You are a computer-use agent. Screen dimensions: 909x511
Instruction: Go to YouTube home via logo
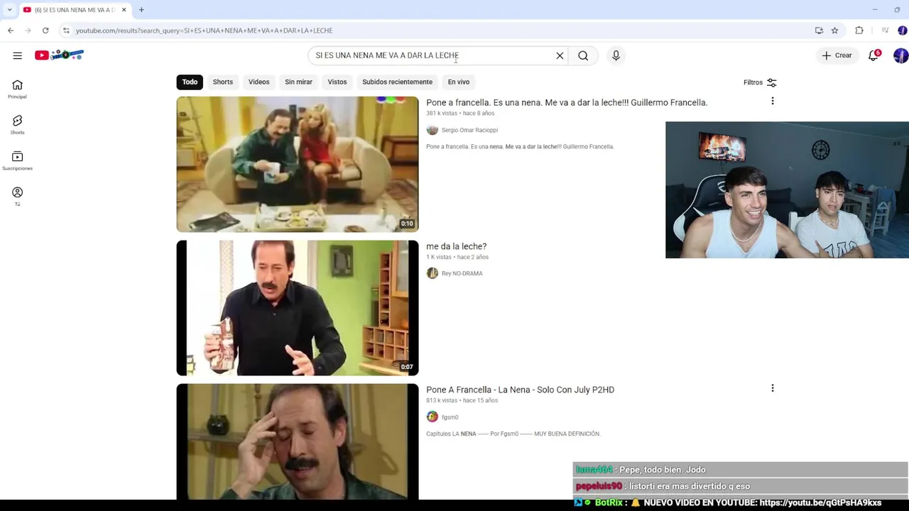pos(60,55)
